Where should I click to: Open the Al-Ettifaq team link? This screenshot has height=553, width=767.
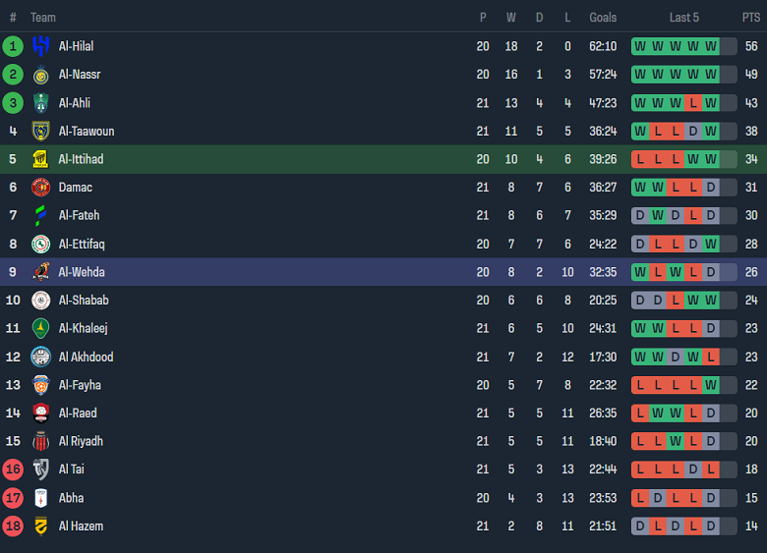tap(82, 244)
